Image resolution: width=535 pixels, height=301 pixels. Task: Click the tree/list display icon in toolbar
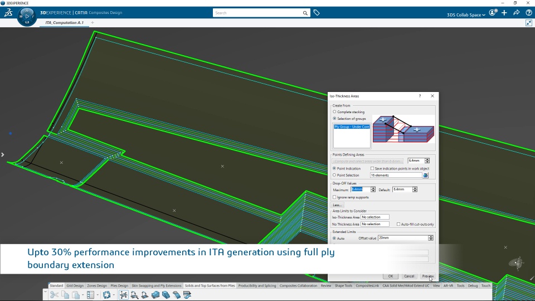(x=90, y=295)
